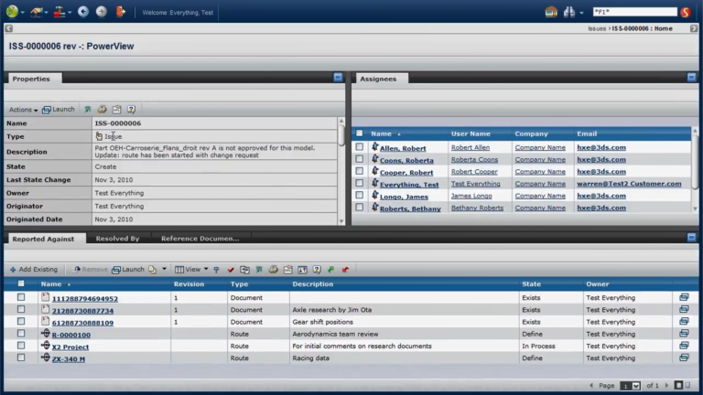
Task: Click the back navigation arrow icon
Action: (83, 12)
